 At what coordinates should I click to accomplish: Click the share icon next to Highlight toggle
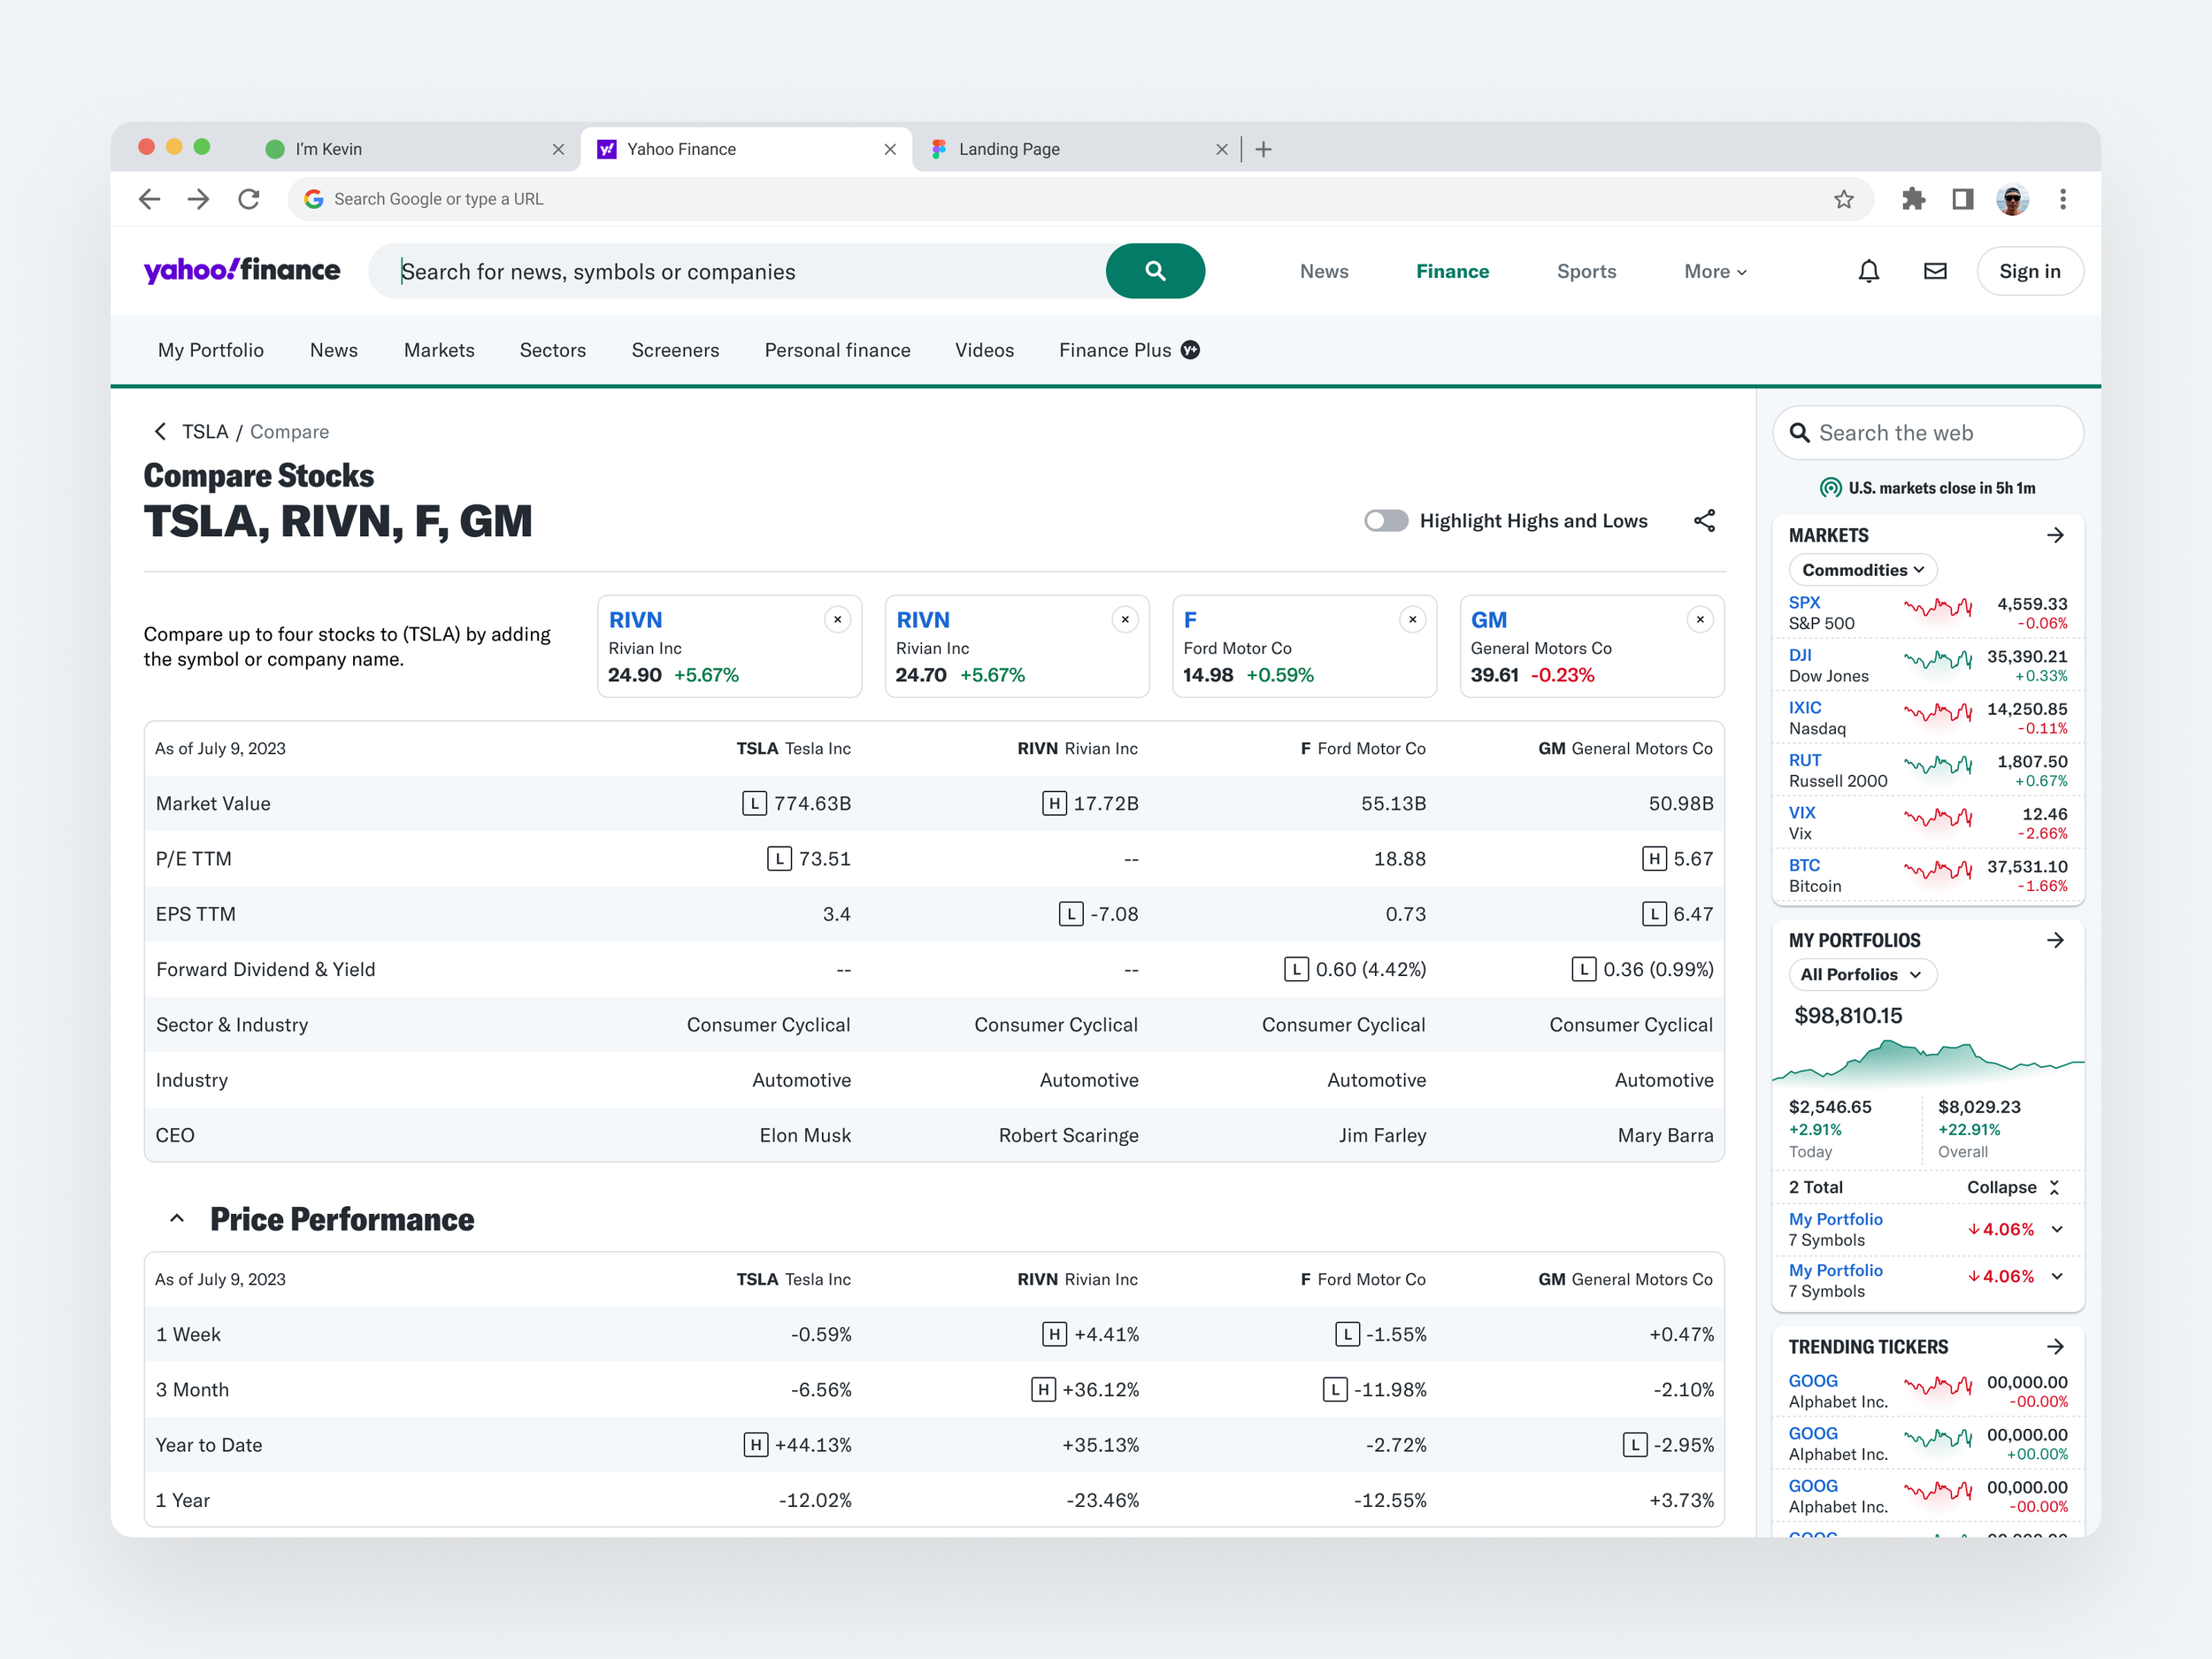point(1704,521)
